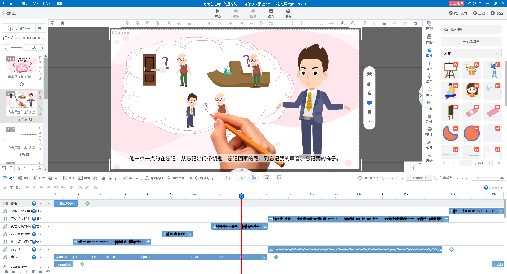Open the 操作 menu
The image size is (507, 274).
pos(35,4)
